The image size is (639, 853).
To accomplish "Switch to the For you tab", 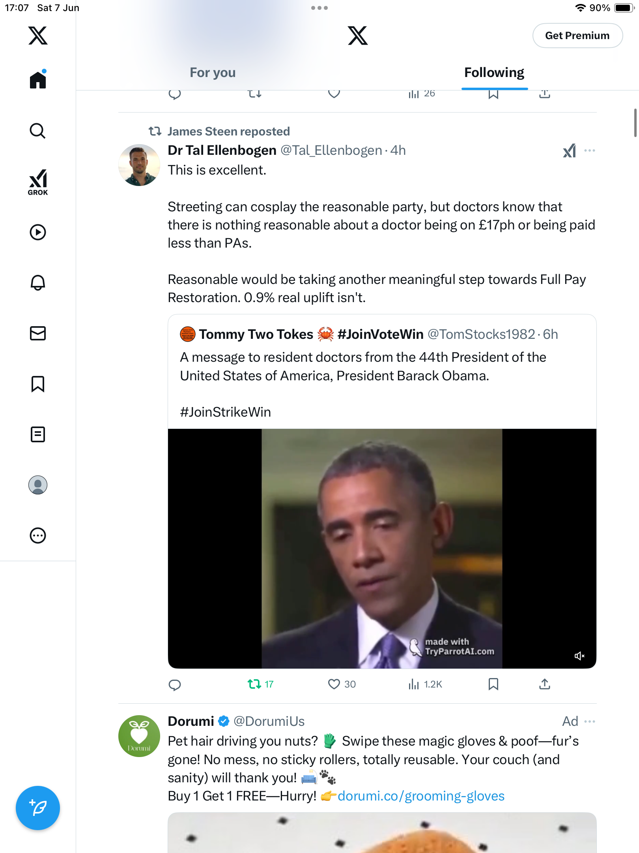I will pos(213,73).
